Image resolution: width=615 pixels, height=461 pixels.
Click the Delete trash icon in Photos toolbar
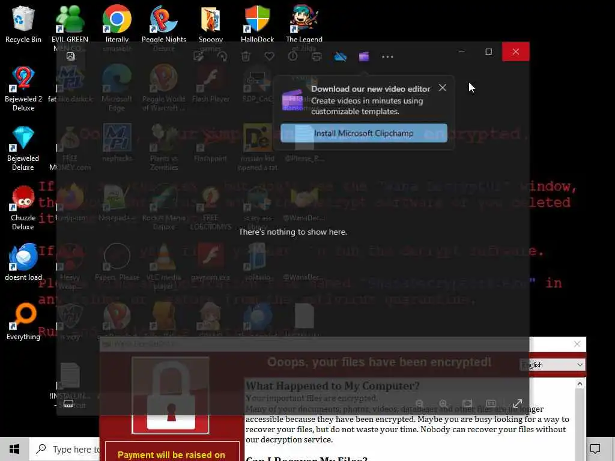pos(246,56)
